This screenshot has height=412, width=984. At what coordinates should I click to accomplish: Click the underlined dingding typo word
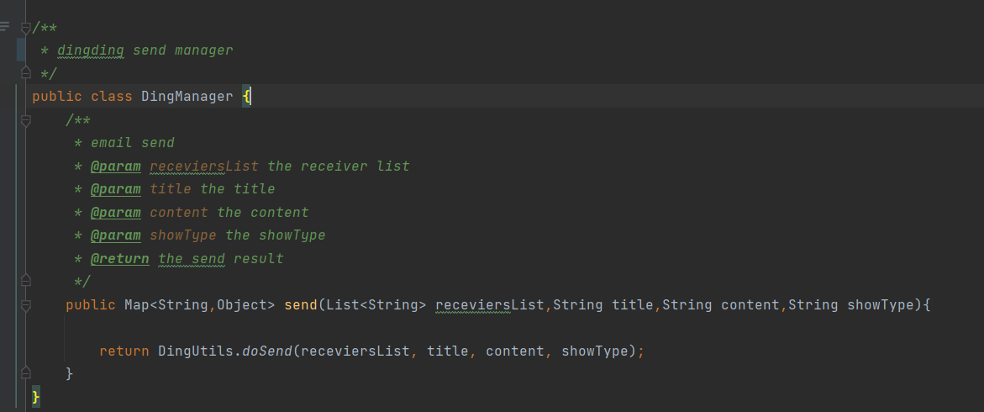coord(90,50)
